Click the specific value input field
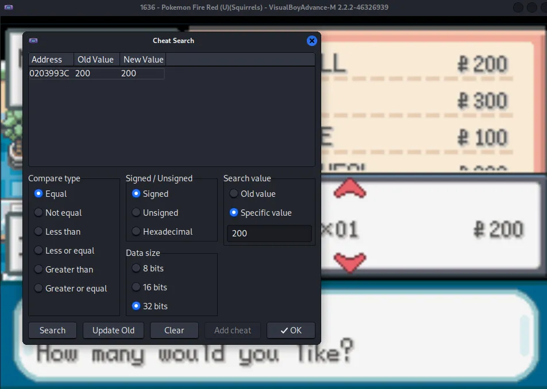The image size is (547, 389). (x=269, y=234)
